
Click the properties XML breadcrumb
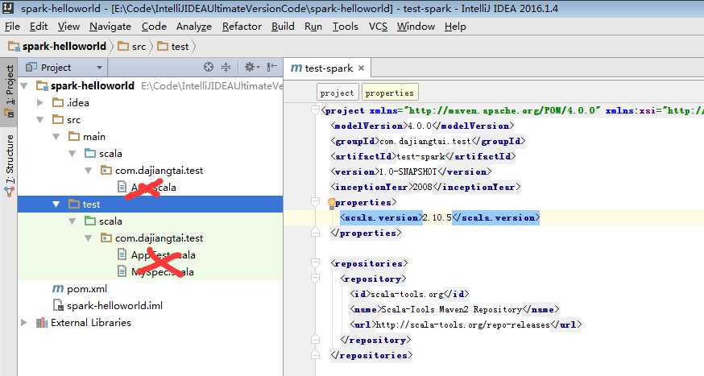390,93
